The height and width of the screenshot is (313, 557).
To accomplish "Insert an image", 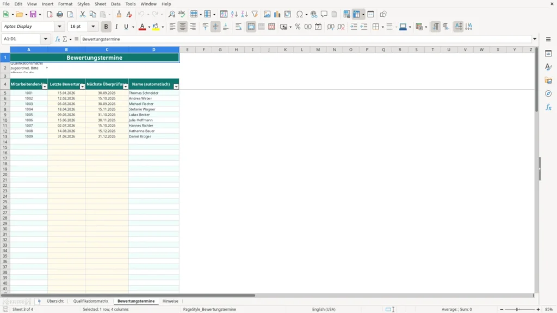I will point(267,14).
